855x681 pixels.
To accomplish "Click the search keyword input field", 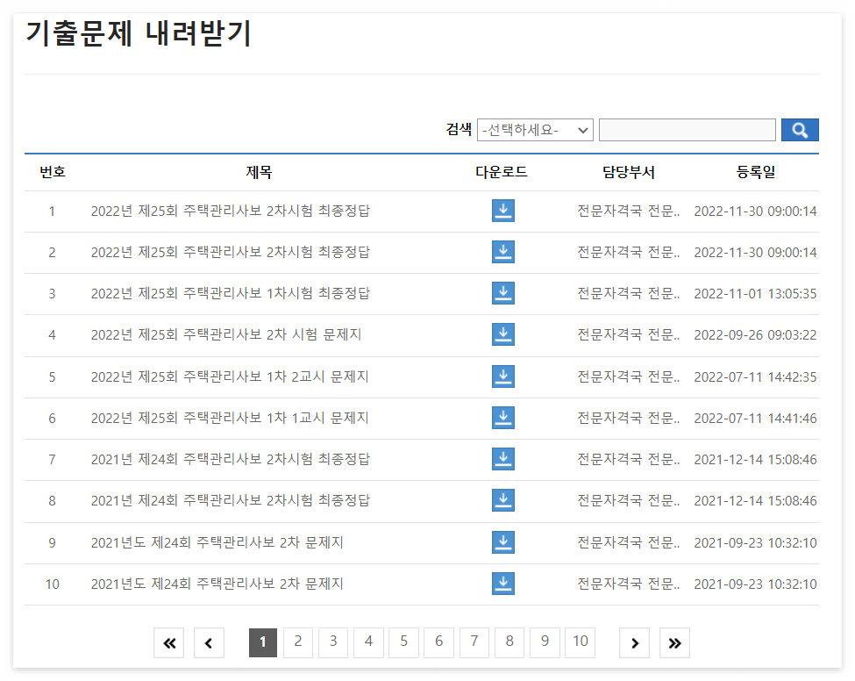I will point(687,129).
